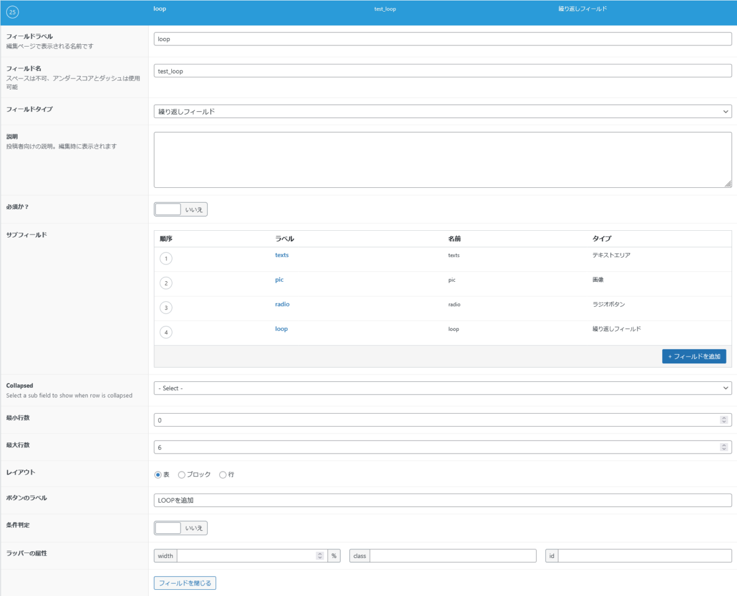
Task: Click the circled 4 order handle of the loop subfield
Action: click(166, 332)
